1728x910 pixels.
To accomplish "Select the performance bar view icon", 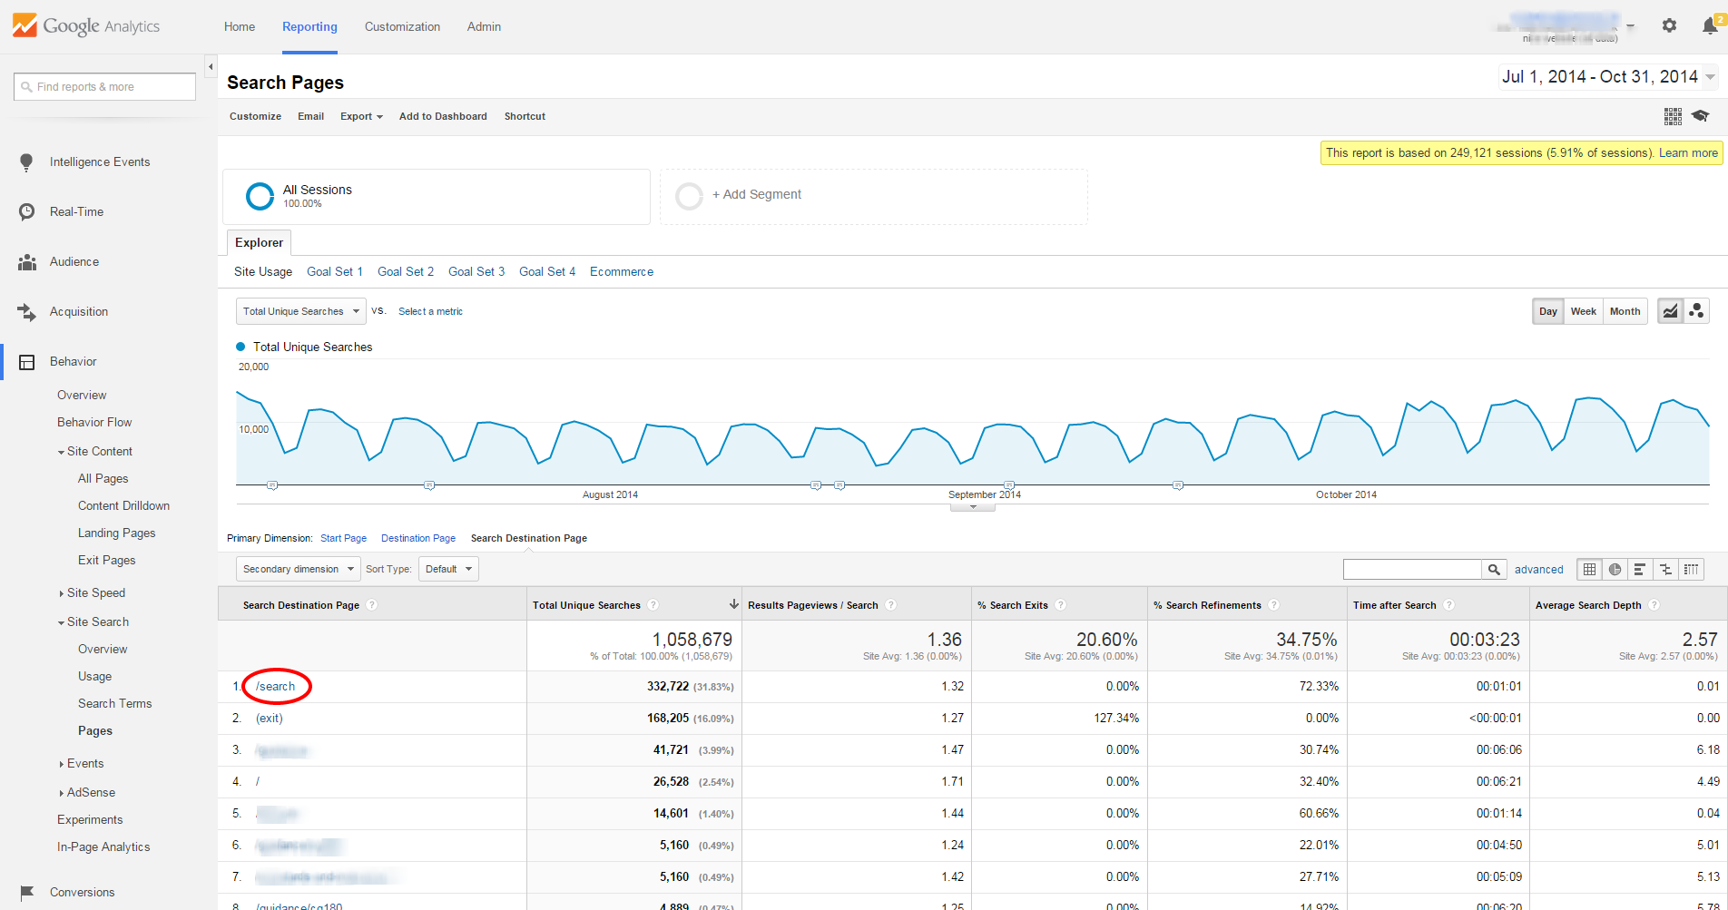I will pyautogui.click(x=1639, y=570).
